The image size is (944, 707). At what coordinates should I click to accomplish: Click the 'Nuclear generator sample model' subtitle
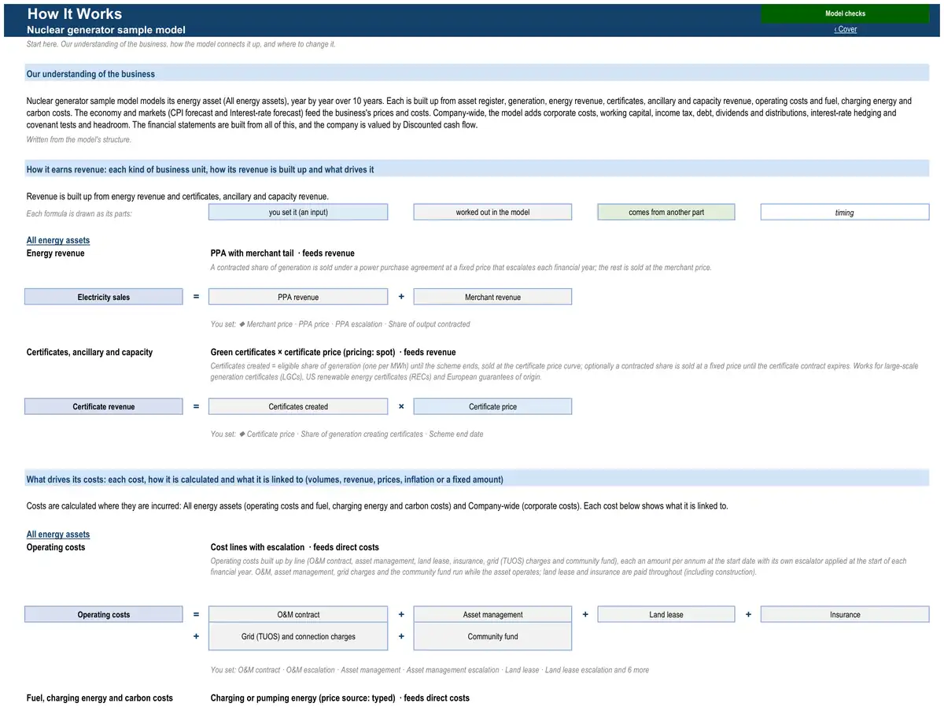click(106, 30)
